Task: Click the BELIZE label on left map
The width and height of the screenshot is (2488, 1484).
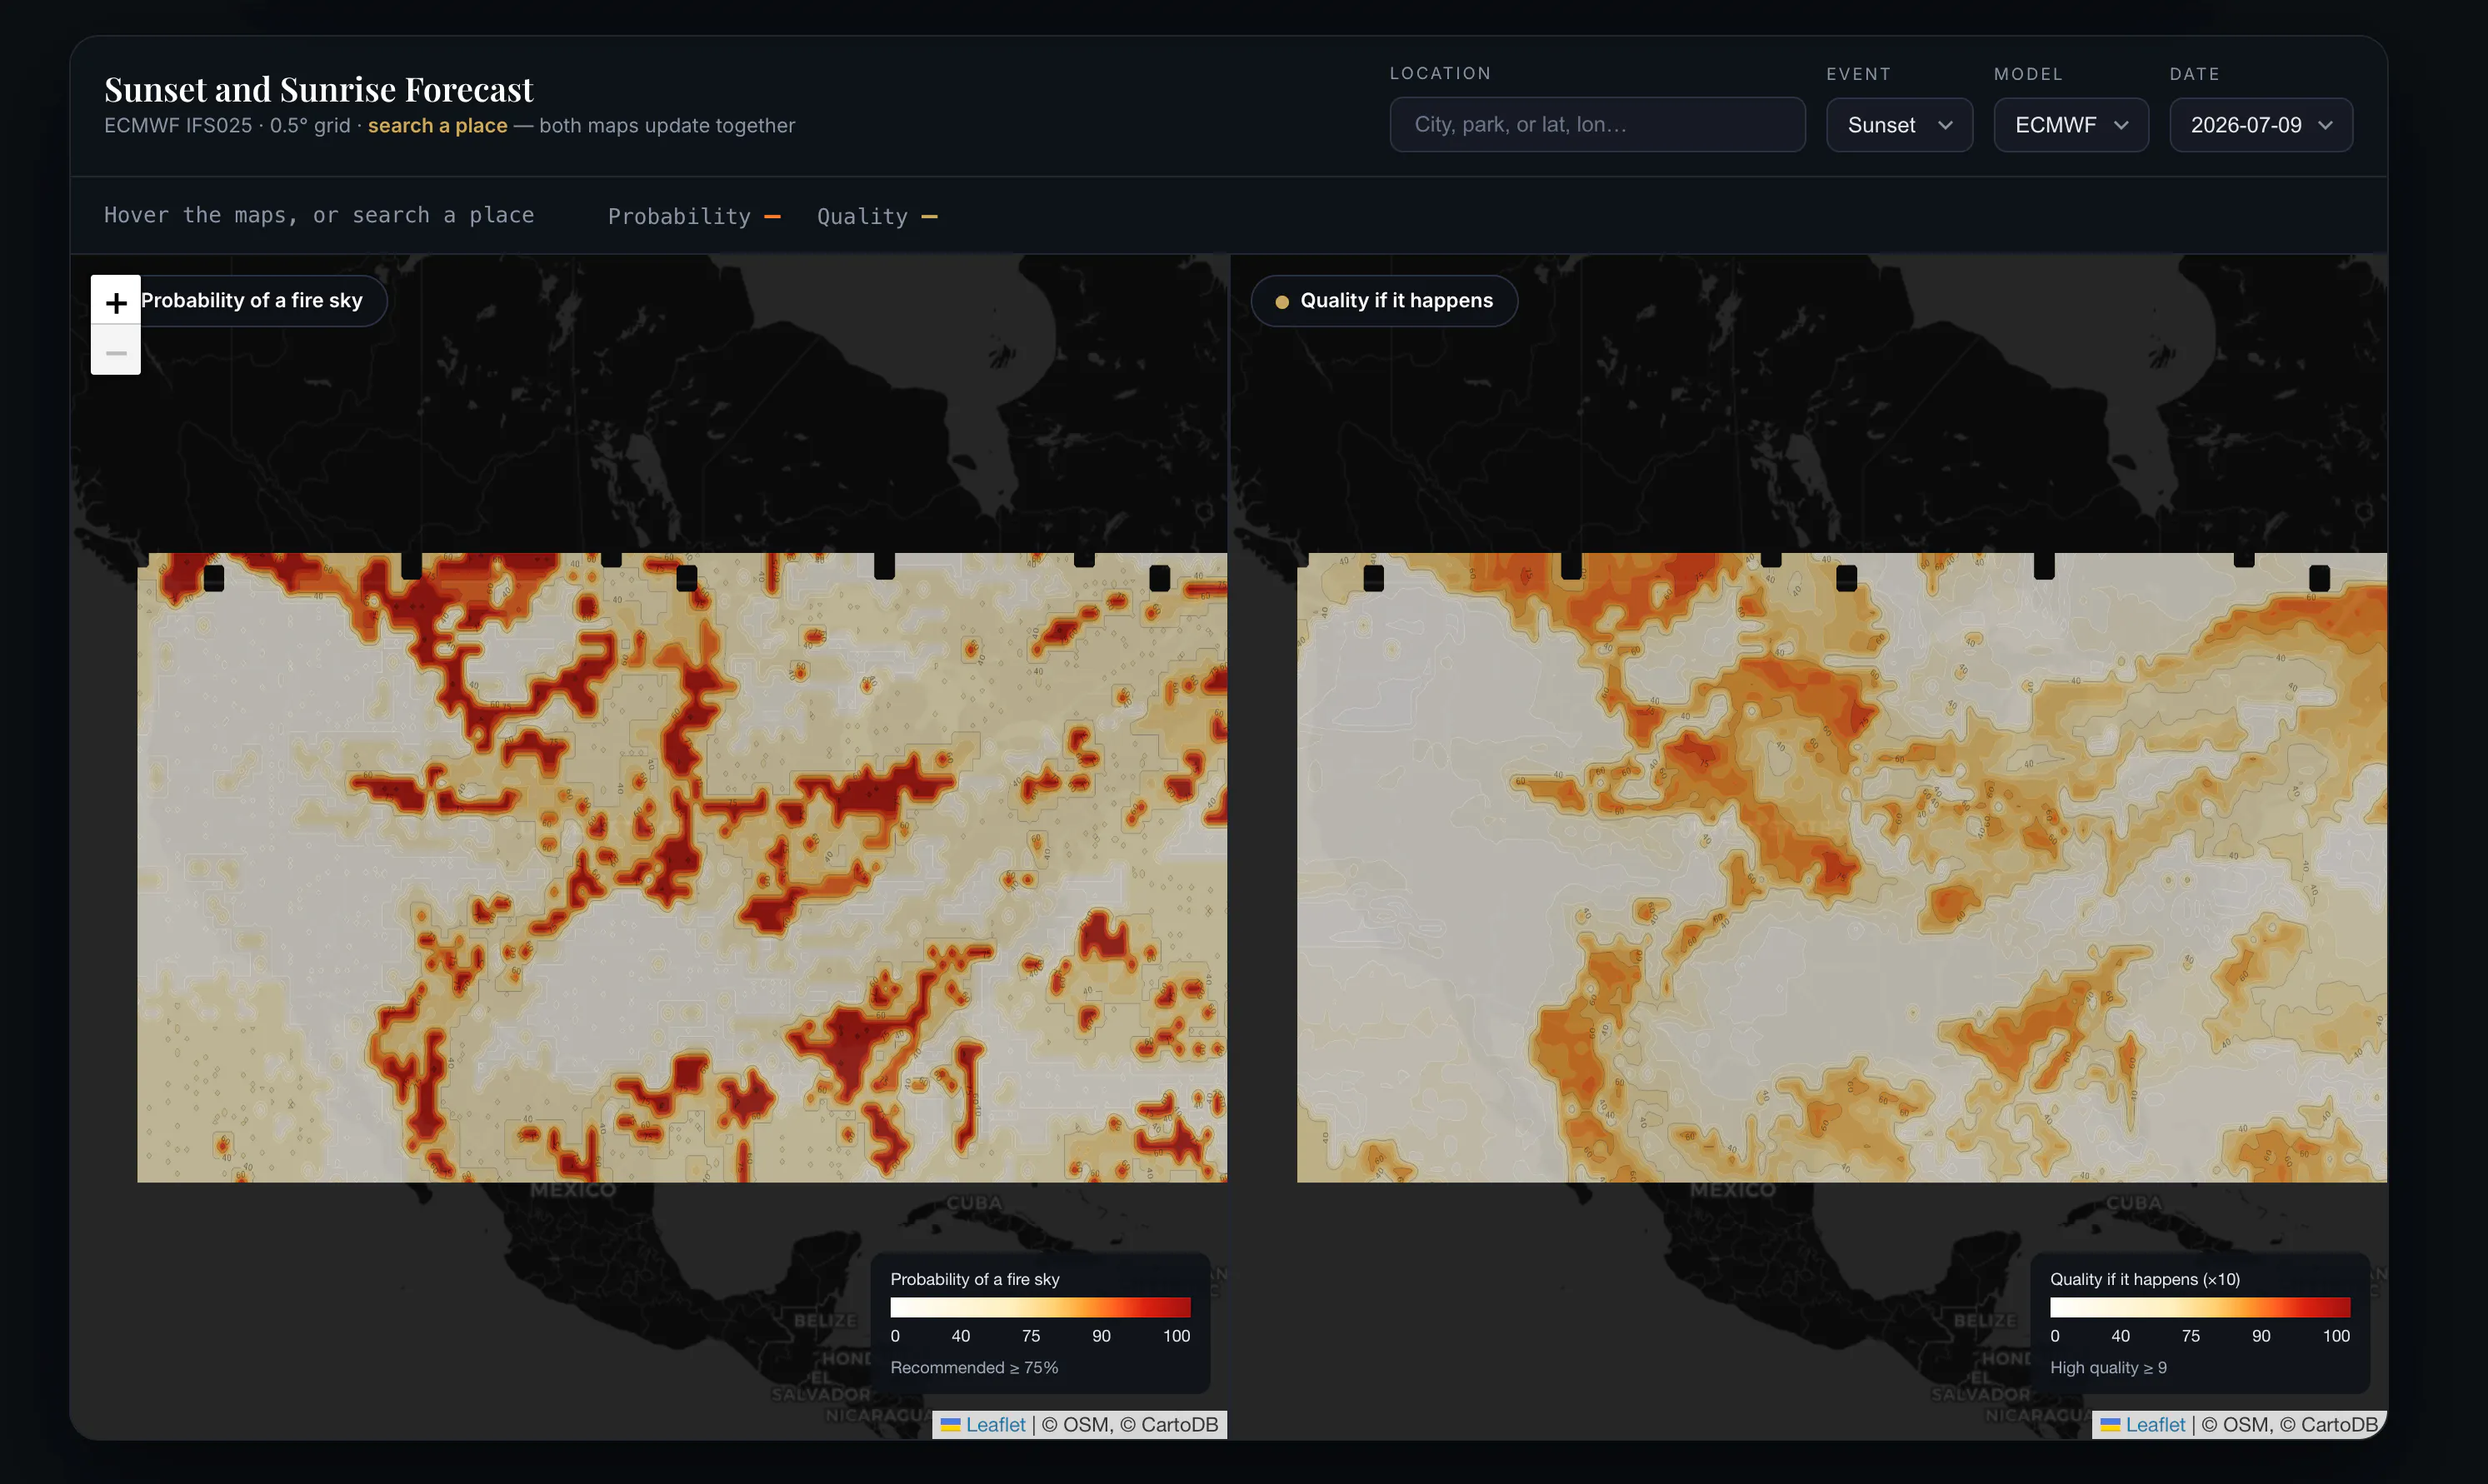Action: [x=826, y=1320]
